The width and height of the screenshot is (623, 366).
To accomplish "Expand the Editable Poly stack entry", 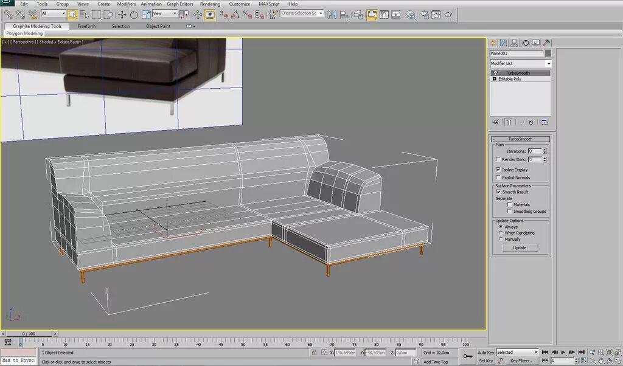I will [x=494, y=79].
